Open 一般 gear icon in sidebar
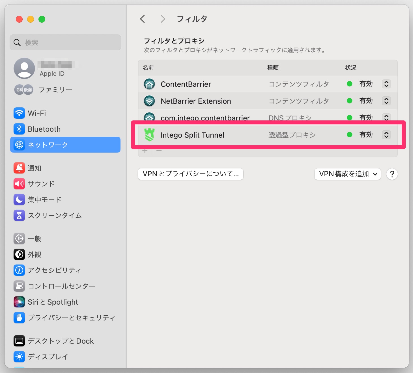 [19, 238]
